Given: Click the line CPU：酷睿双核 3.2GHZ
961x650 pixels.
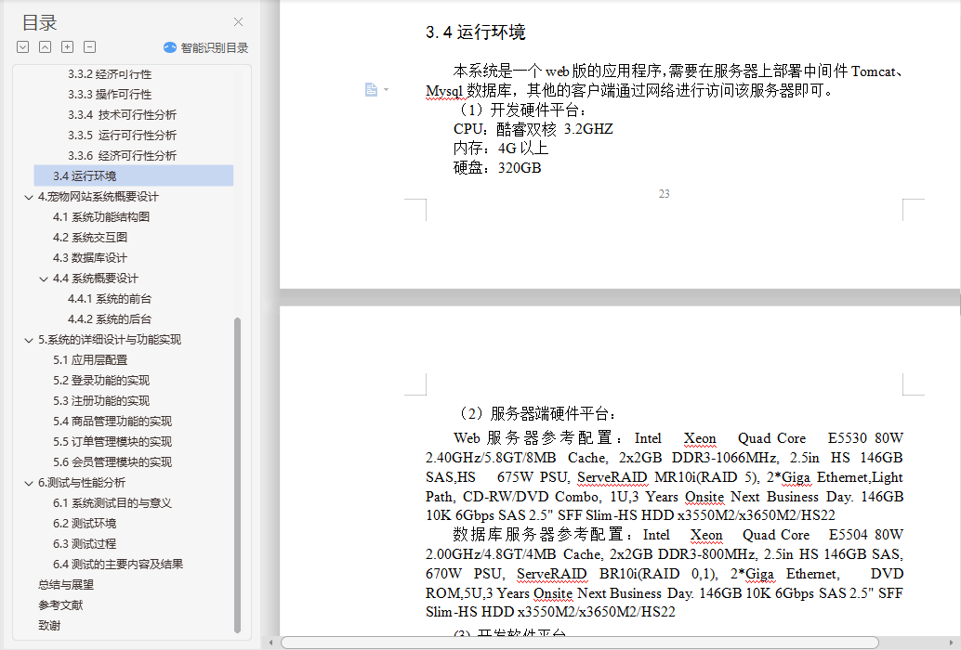Looking at the screenshot, I should pos(533,129).
